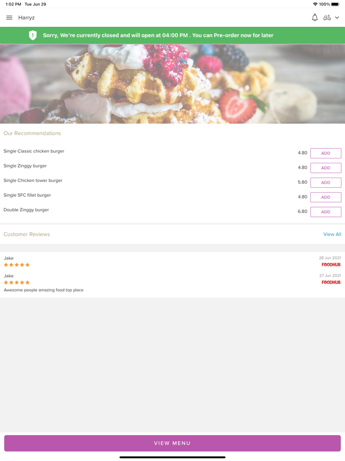Tap the shield alert icon in banner
345x461 pixels.
click(x=32, y=35)
